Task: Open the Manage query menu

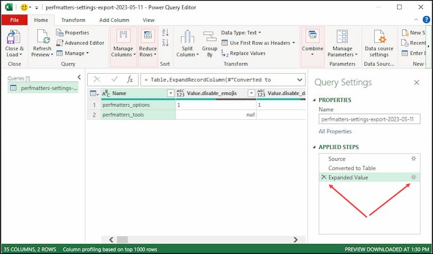Action: [x=73, y=53]
